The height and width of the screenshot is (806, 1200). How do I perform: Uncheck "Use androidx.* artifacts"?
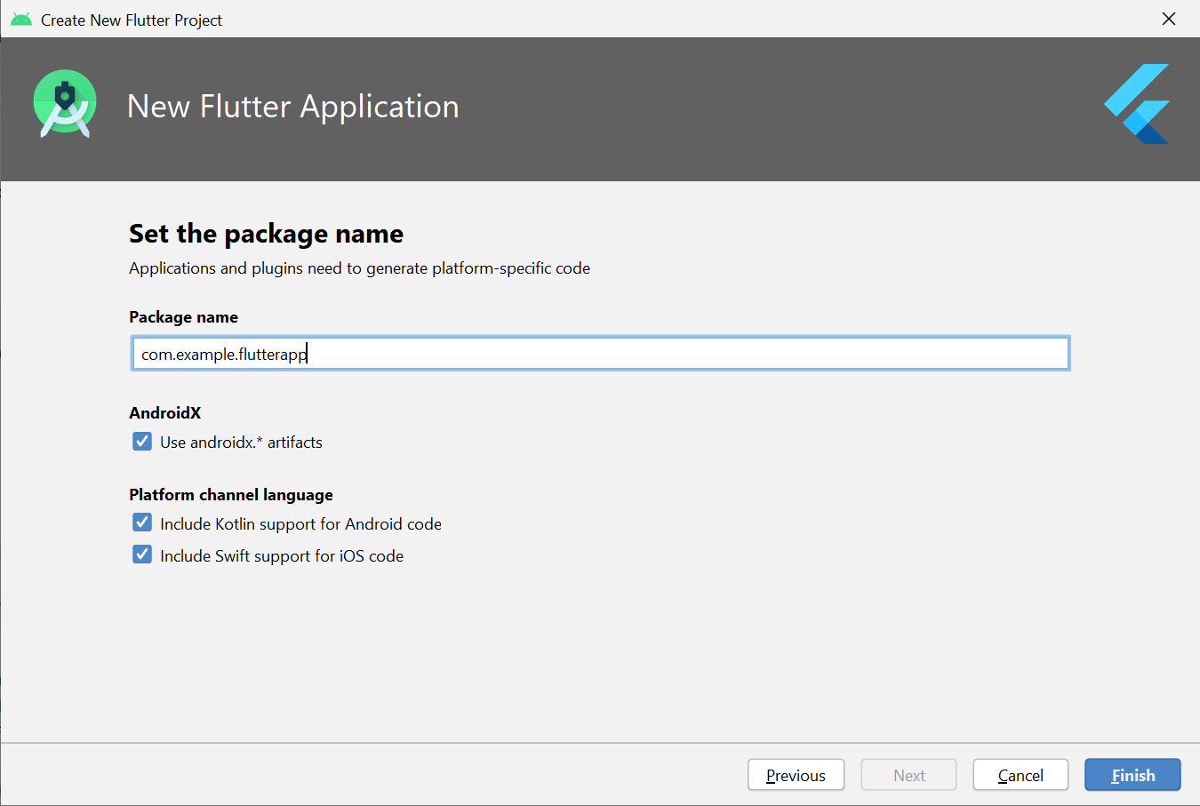[x=142, y=441]
